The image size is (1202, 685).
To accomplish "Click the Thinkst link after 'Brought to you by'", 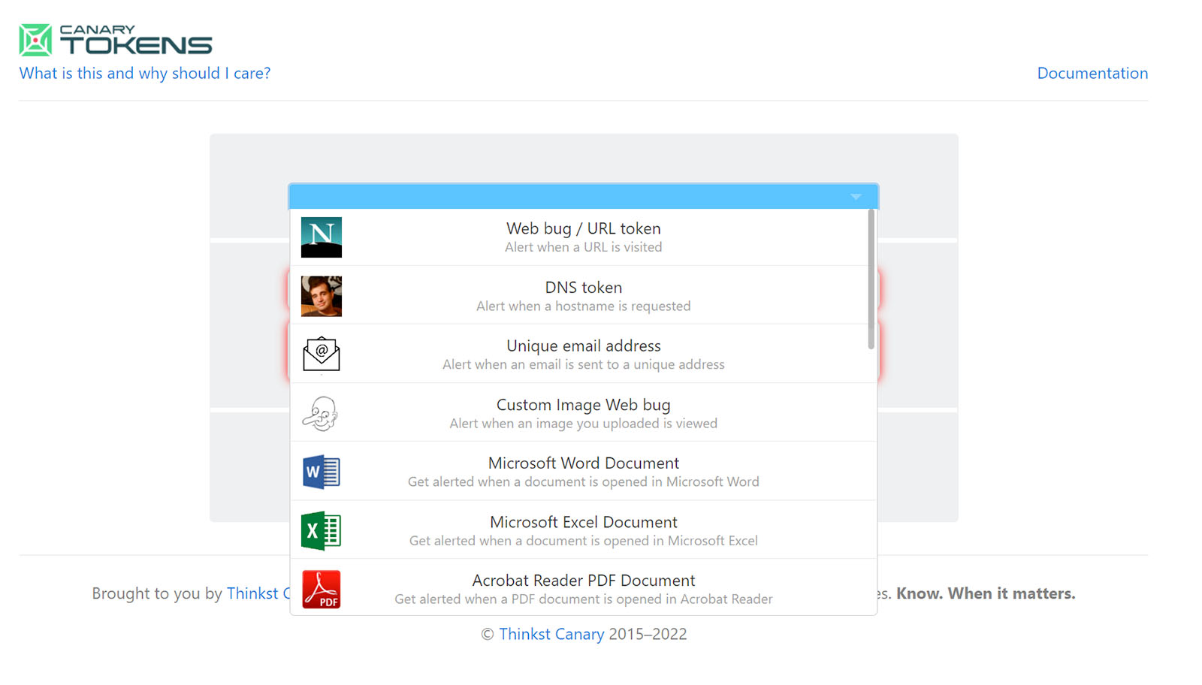I will click(x=258, y=593).
